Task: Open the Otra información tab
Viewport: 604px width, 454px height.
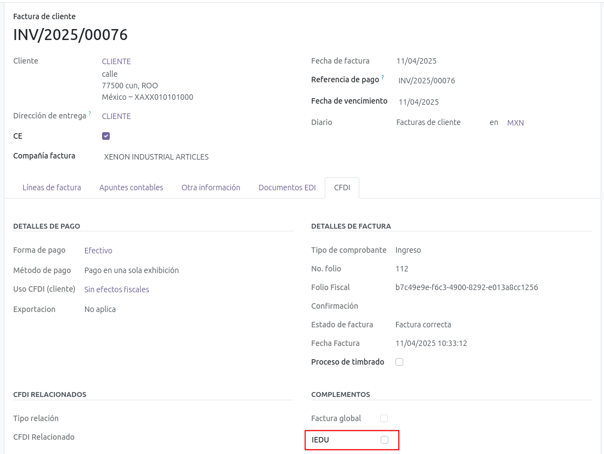Action: pos(211,188)
